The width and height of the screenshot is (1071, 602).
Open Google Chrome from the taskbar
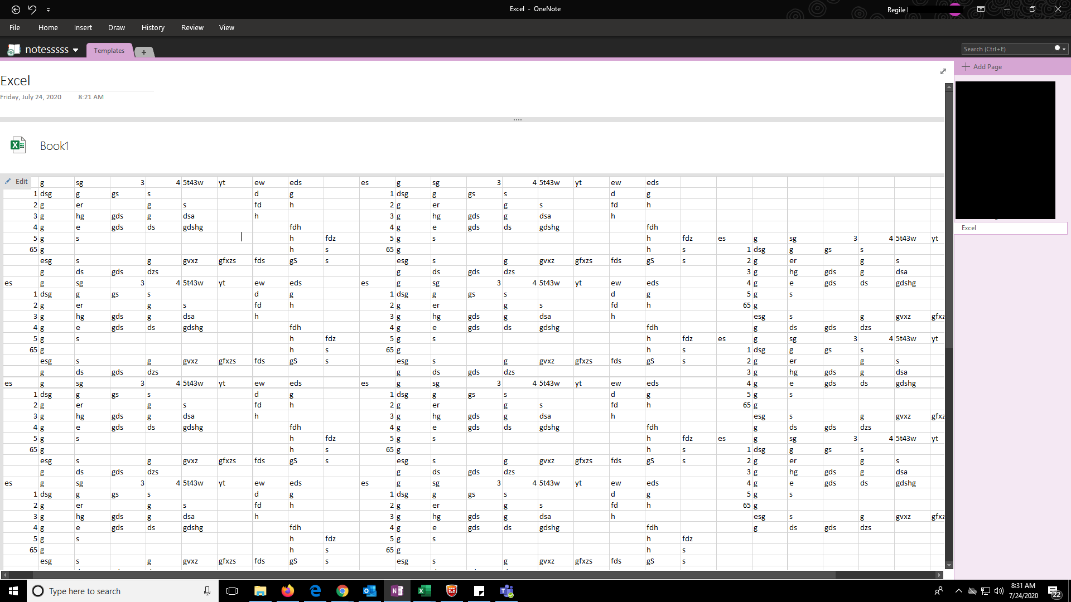[342, 591]
